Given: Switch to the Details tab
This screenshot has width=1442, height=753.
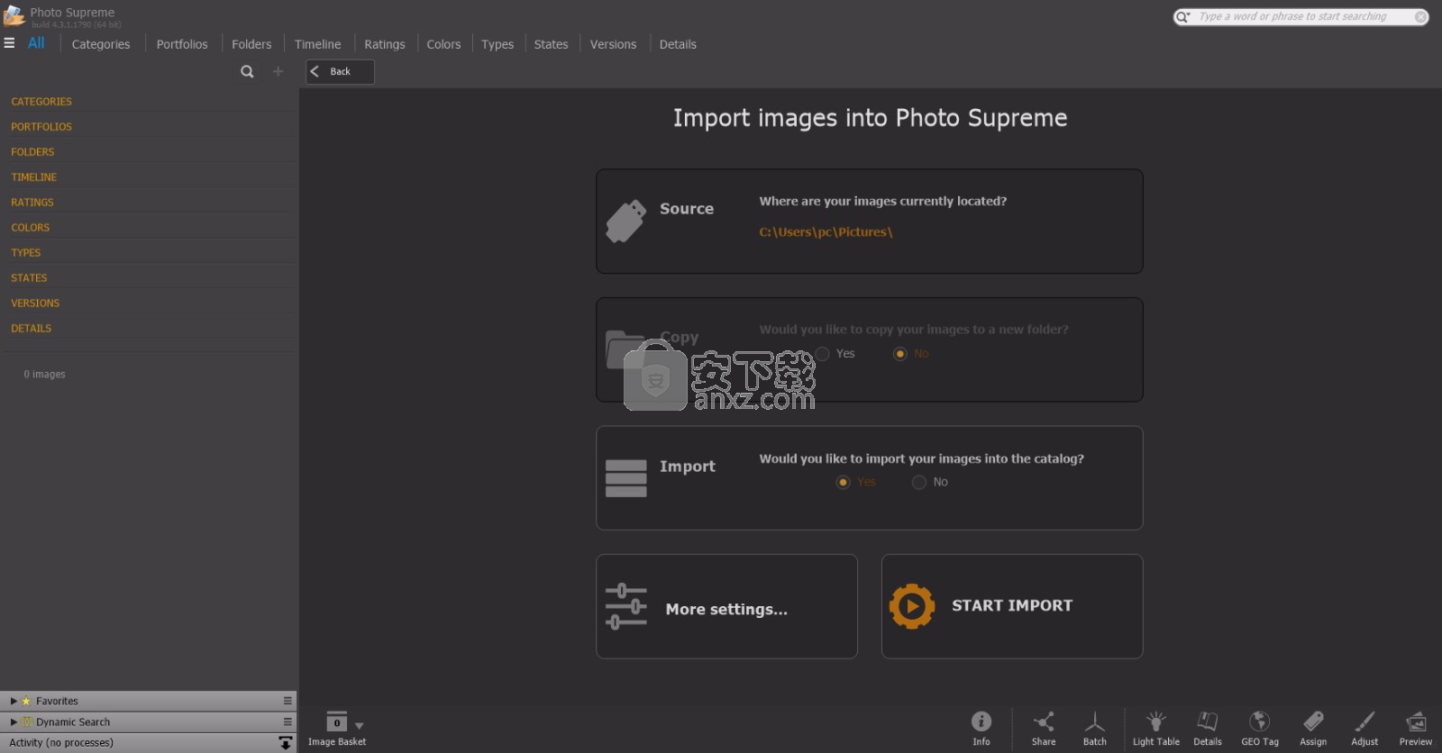Looking at the screenshot, I should (678, 44).
